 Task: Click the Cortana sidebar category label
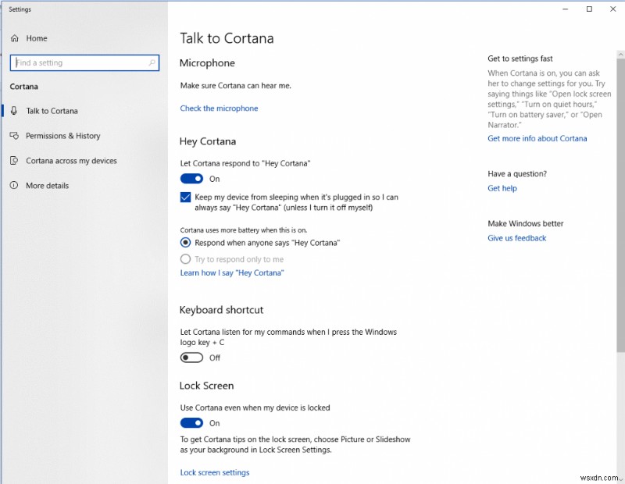click(24, 87)
